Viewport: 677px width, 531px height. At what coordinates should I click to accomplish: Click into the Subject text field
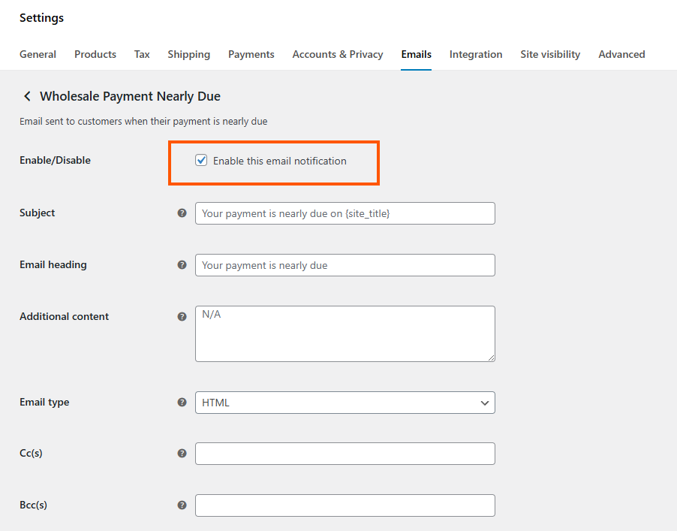(345, 213)
